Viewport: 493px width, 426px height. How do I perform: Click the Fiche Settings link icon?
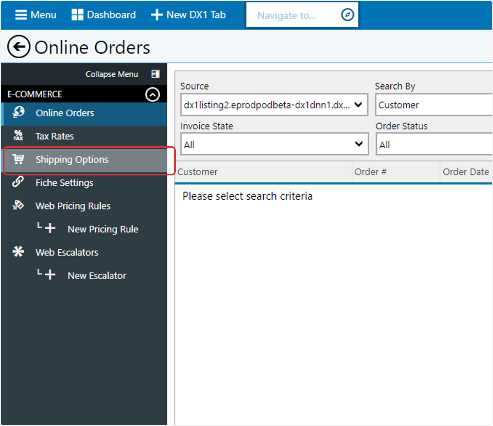click(18, 182)
